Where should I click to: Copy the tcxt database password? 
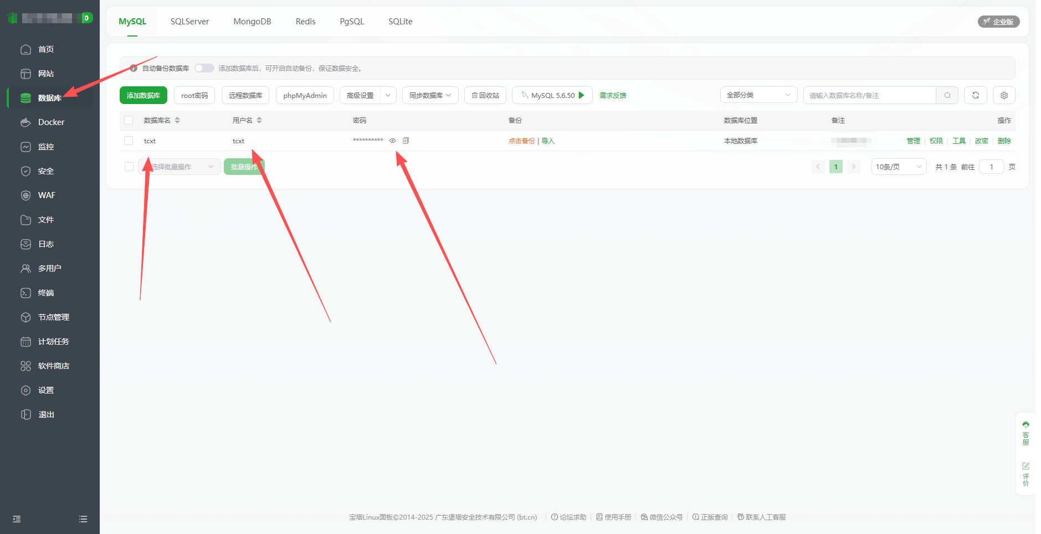[406, 141]
